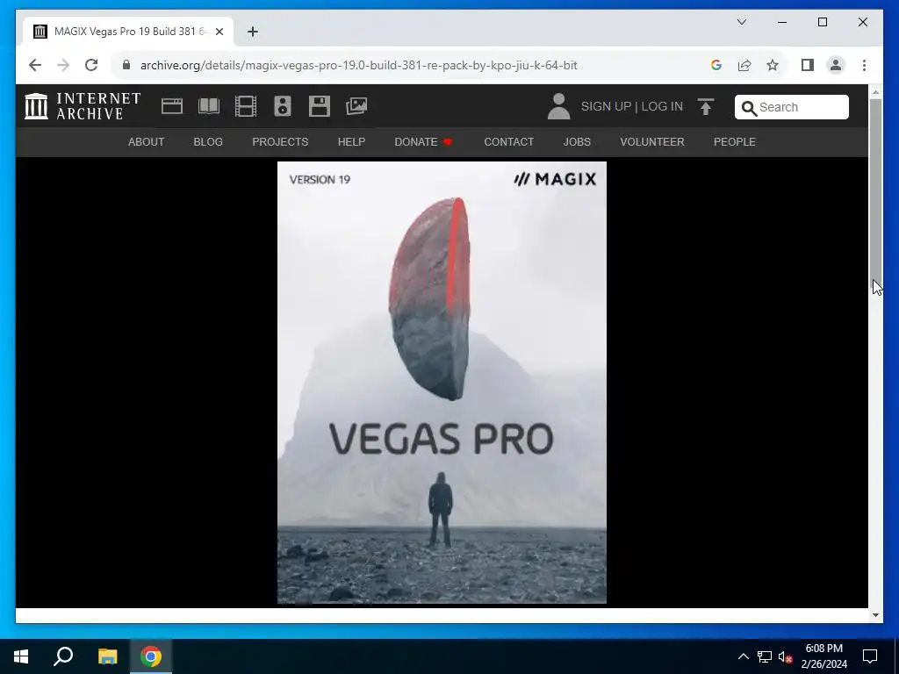Click the Upload arrow icon
Screen dimensions: 899x674
point(706,106)
